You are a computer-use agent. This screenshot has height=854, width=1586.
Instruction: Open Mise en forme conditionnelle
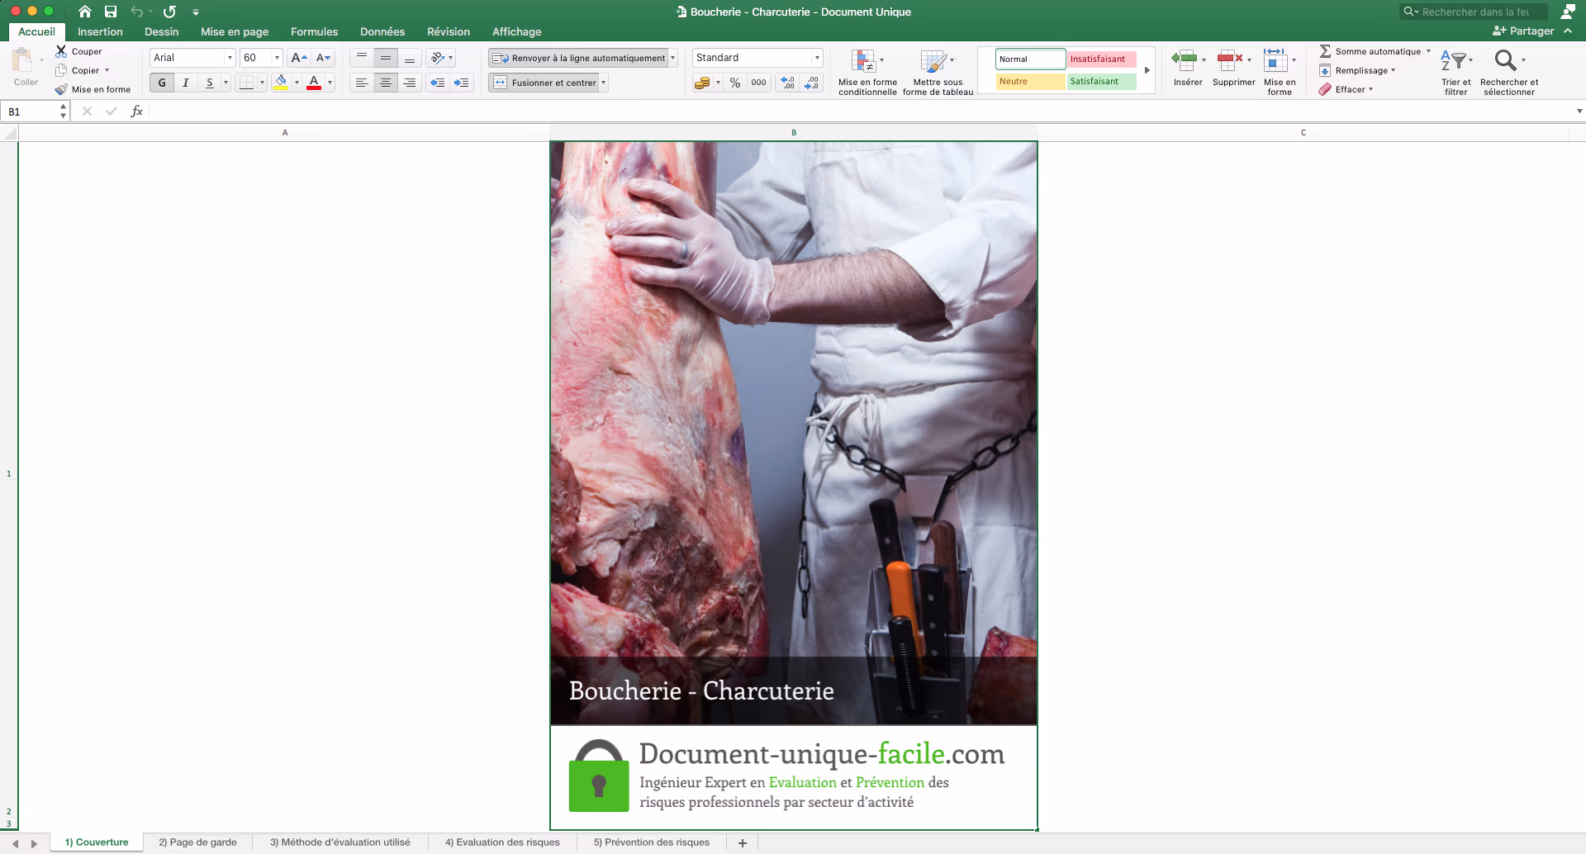point(867,72)
